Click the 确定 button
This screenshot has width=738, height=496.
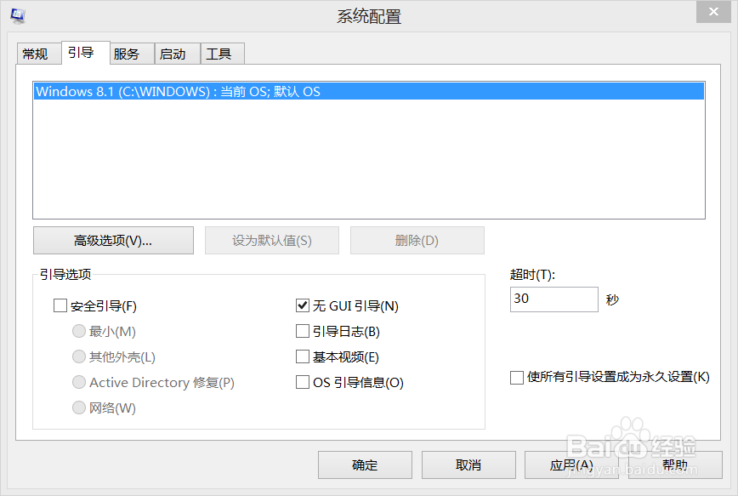(x=364, y=465)
